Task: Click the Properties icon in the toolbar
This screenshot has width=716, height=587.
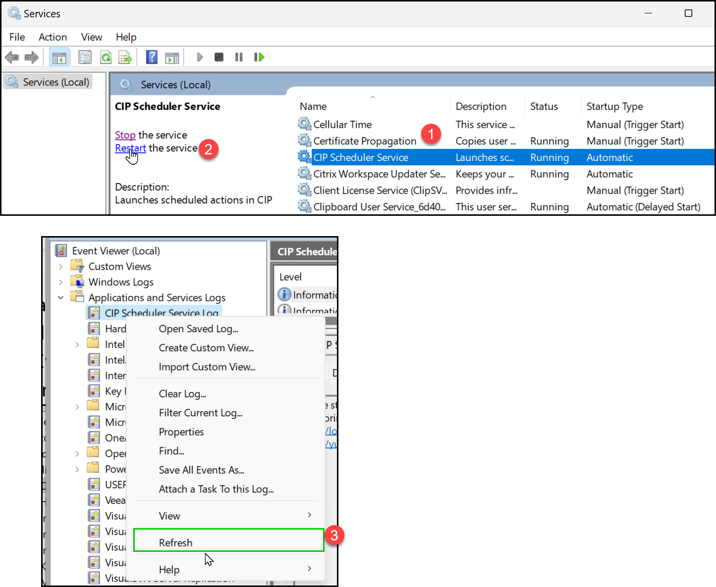Action: (85, 57)
